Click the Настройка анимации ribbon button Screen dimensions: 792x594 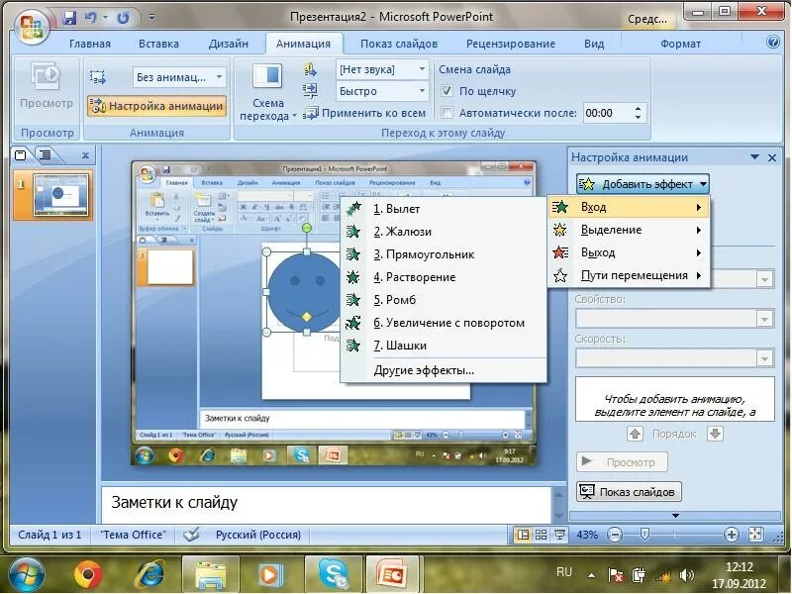coord(156,106)
